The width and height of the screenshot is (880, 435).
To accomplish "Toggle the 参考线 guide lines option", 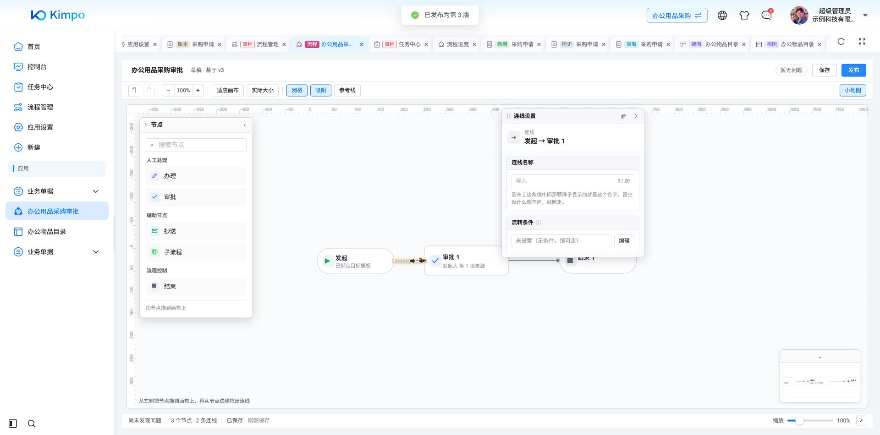I will click(x=347, y=90).
